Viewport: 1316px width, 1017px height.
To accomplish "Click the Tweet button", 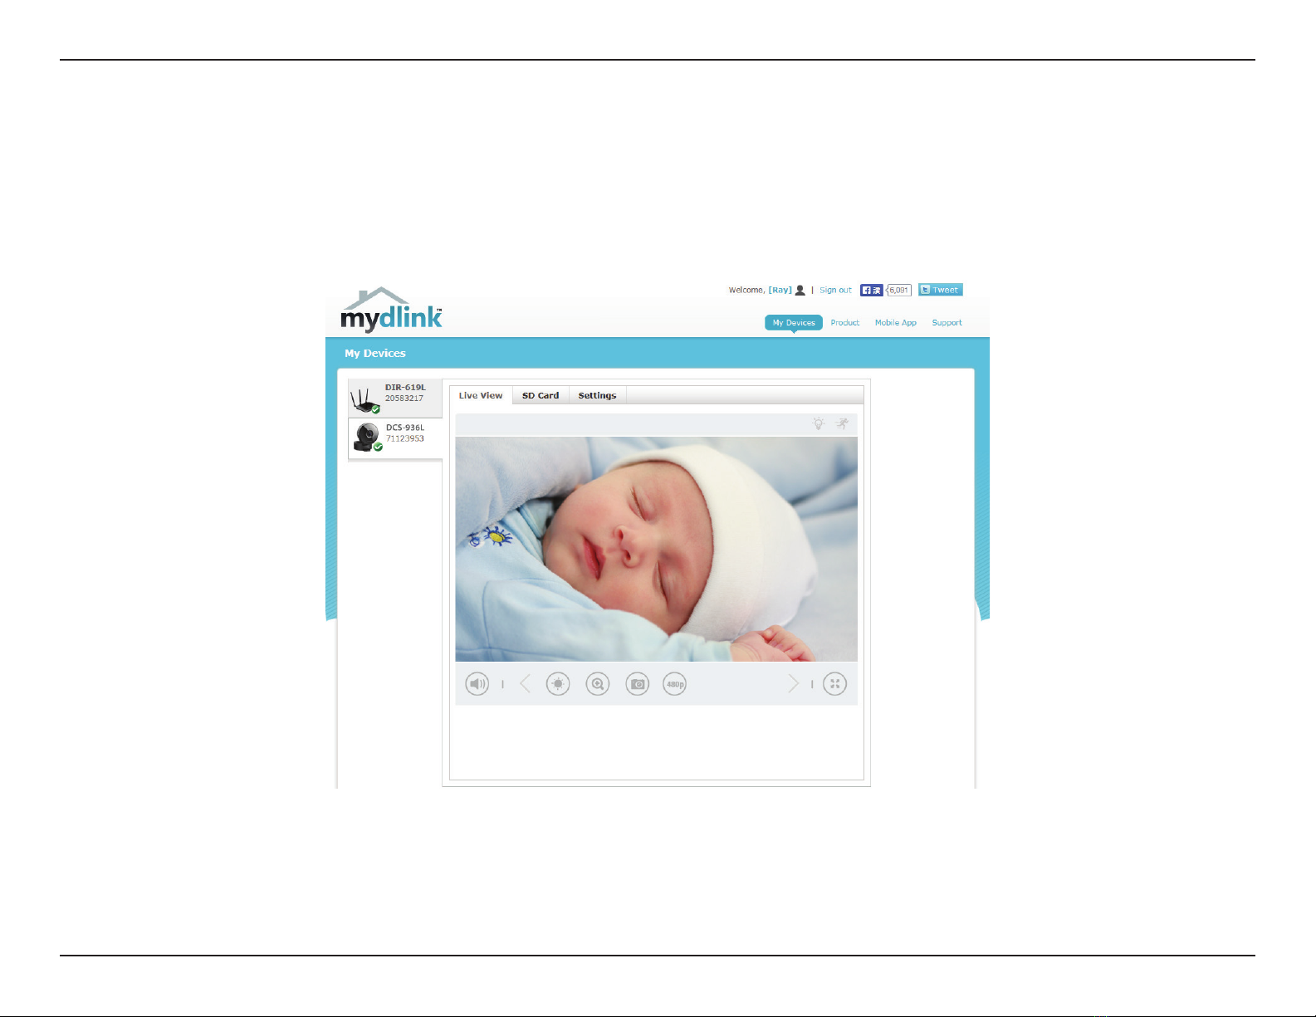I will (941, 290).
